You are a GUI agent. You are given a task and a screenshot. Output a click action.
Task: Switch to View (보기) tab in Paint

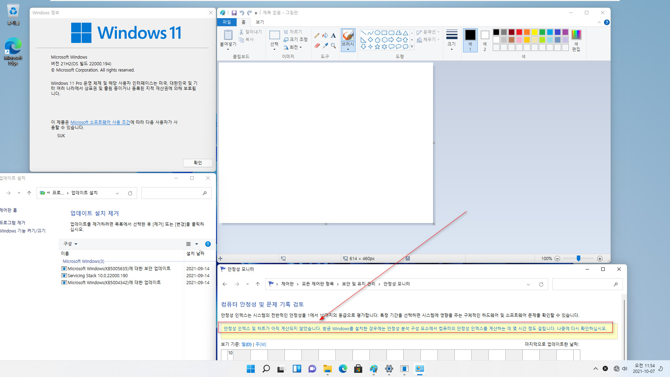(260, 22)
